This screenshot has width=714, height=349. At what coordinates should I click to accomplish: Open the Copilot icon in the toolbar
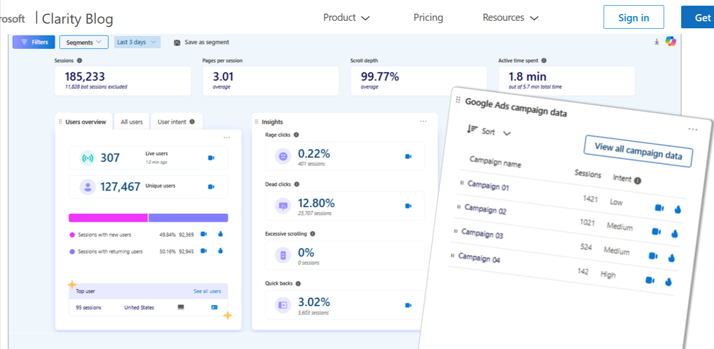(x=670, y=41)
